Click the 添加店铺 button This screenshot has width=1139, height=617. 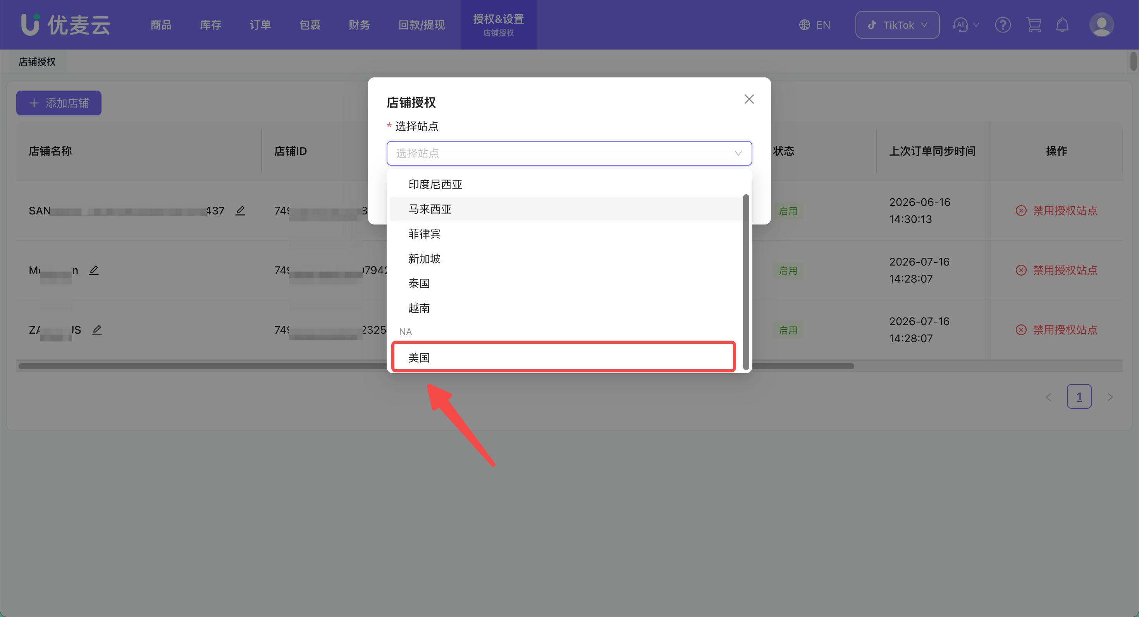point(59,103)
